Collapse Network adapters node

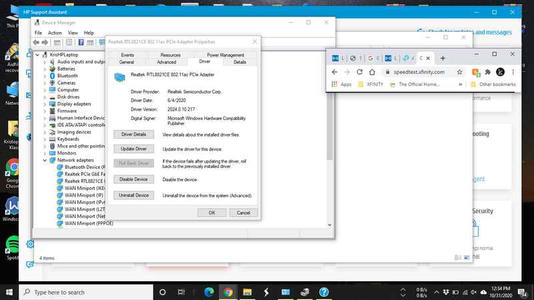coord(45,160)
